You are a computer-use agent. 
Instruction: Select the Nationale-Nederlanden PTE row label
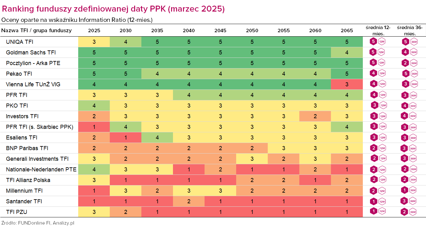click(41, 169)
